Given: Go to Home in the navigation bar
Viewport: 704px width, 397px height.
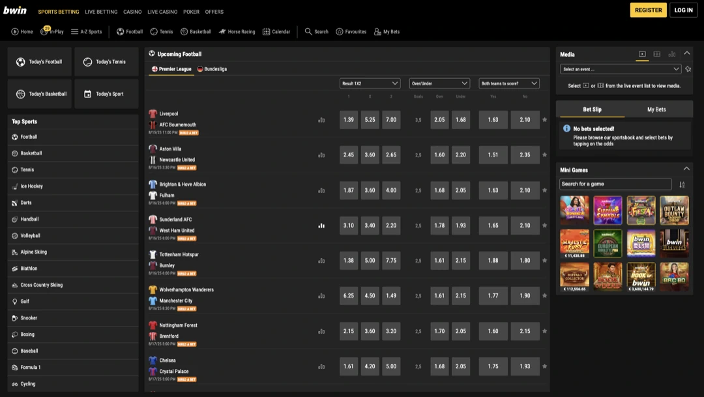Looking at the screenshot, I should click(22, 32).
